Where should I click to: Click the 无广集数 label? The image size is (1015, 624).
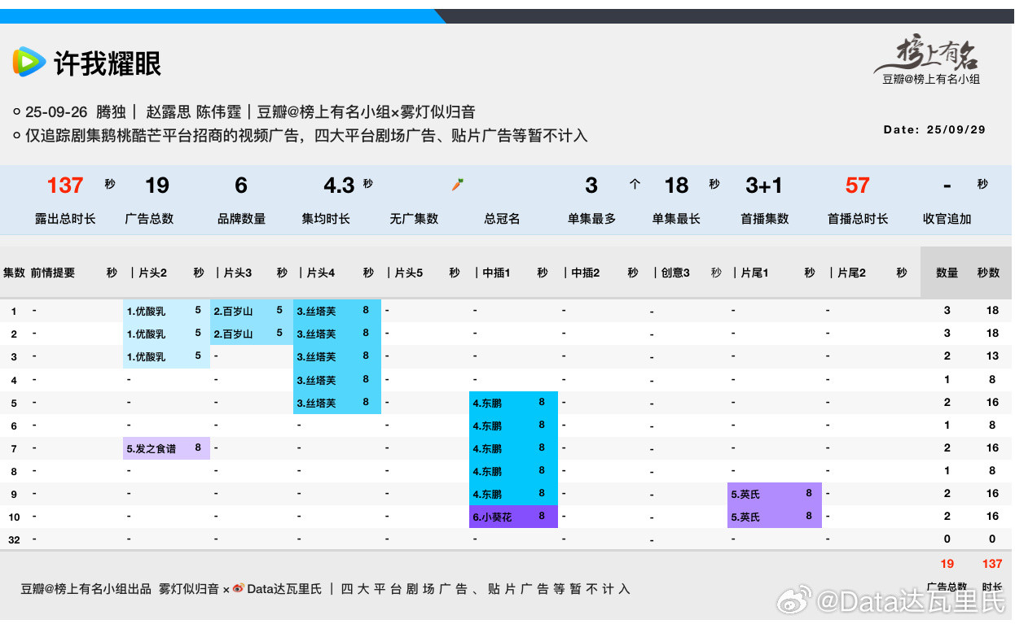(414, 219)
